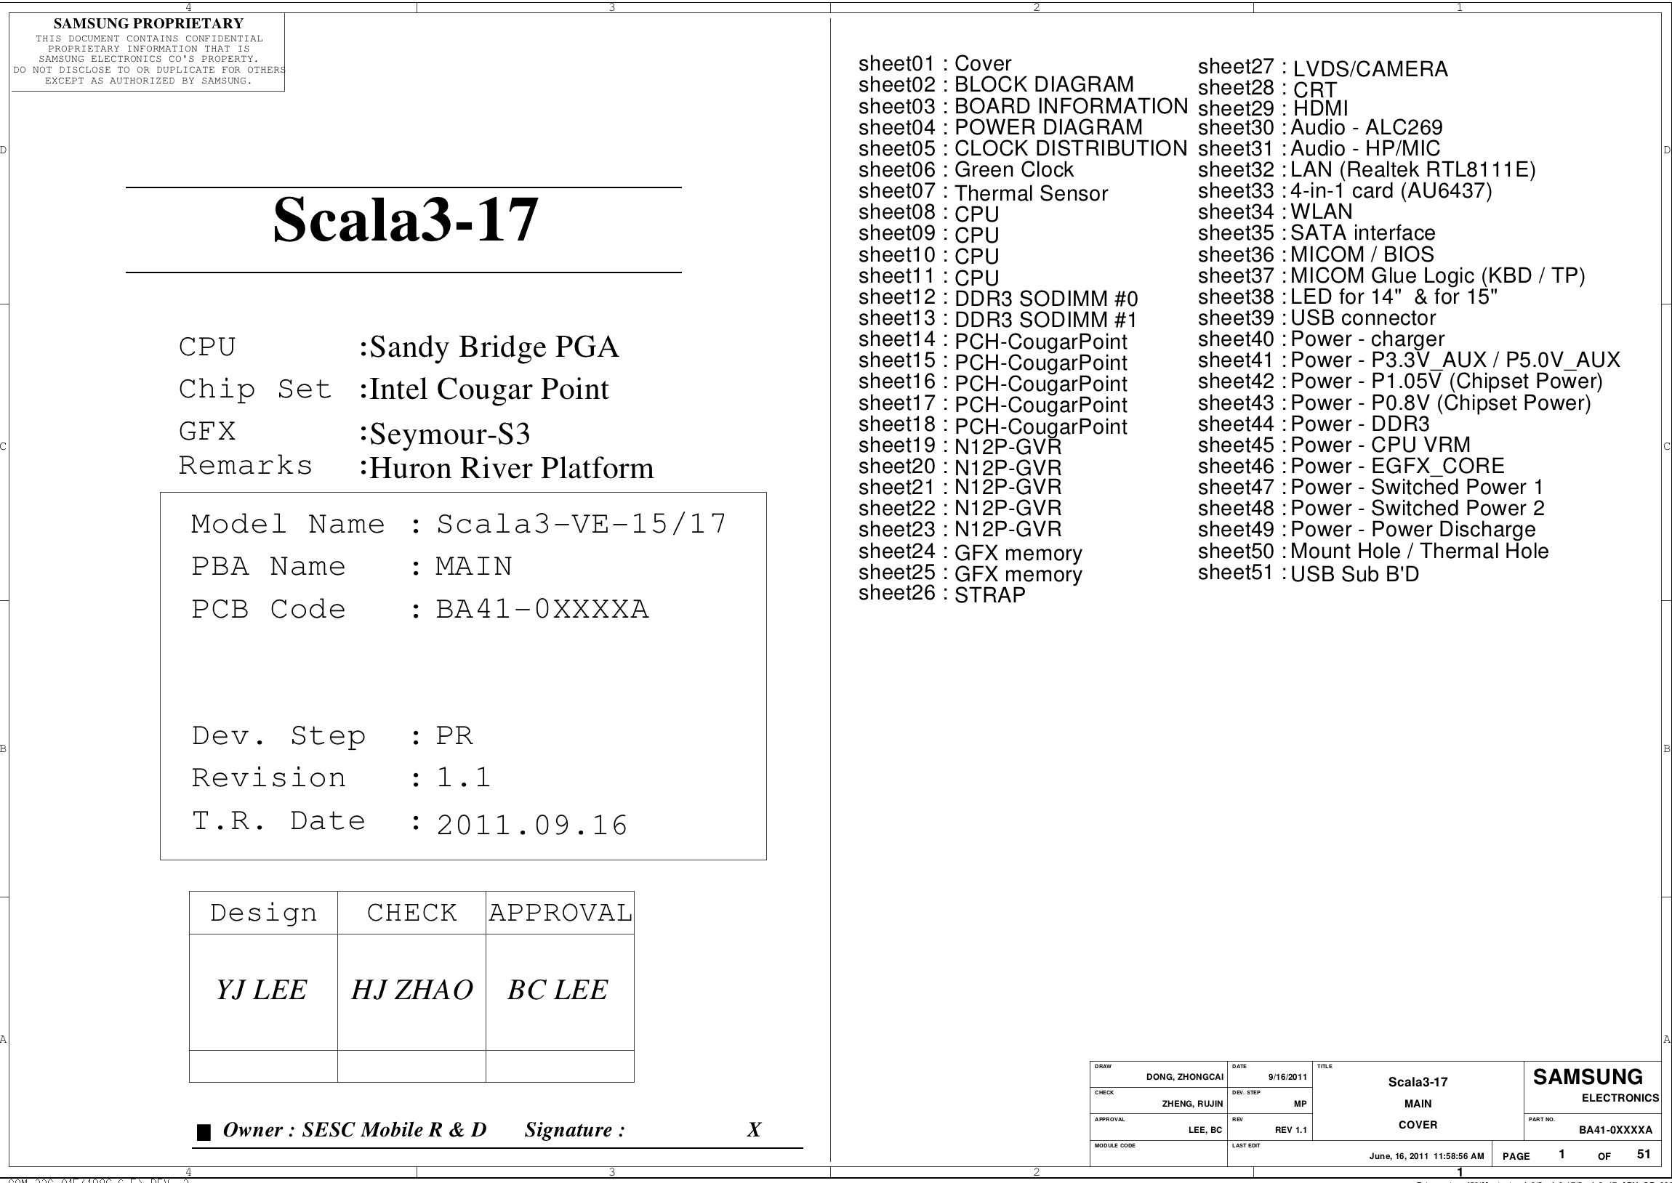Jump to sheet12 DDR3 SODIMM #0
Screen dimensions: 1672x1183
tap(997, 298)
